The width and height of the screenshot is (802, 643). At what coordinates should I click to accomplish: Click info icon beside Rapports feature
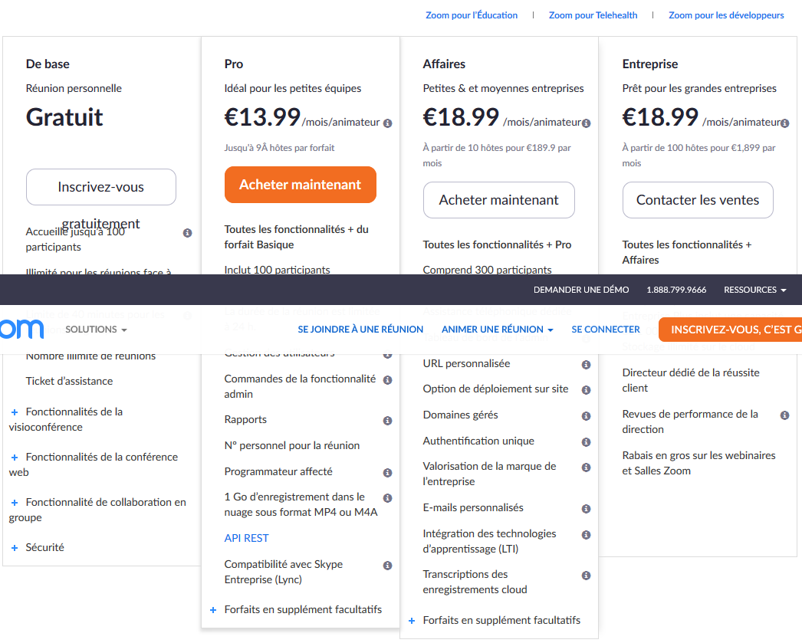pos(388,421)
